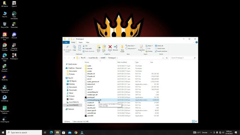Select 3D Objects in navigation pane
This screenshot has width=240, height=135.
point(72,81)
